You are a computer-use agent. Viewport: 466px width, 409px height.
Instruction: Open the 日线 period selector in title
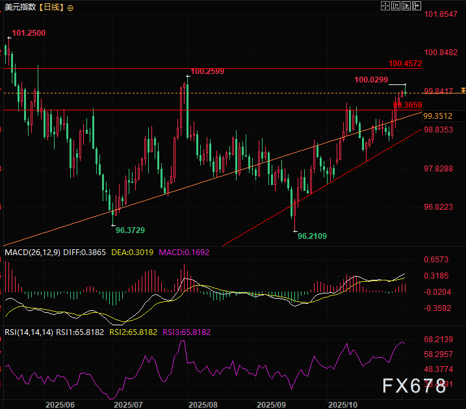(x=51, y=8)
